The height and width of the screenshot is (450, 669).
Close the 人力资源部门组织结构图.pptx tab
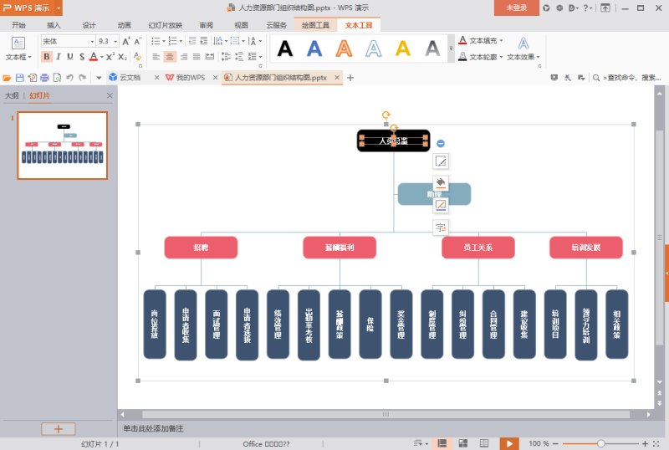[337, 78]
